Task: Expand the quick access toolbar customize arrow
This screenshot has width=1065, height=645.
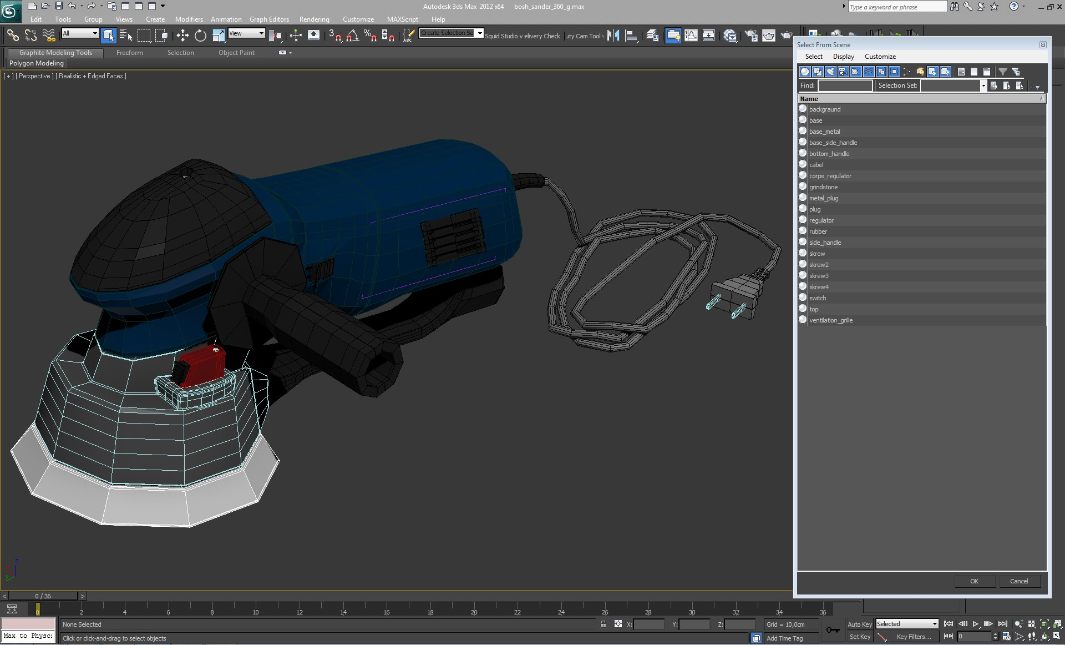Action: coord(163,6)
